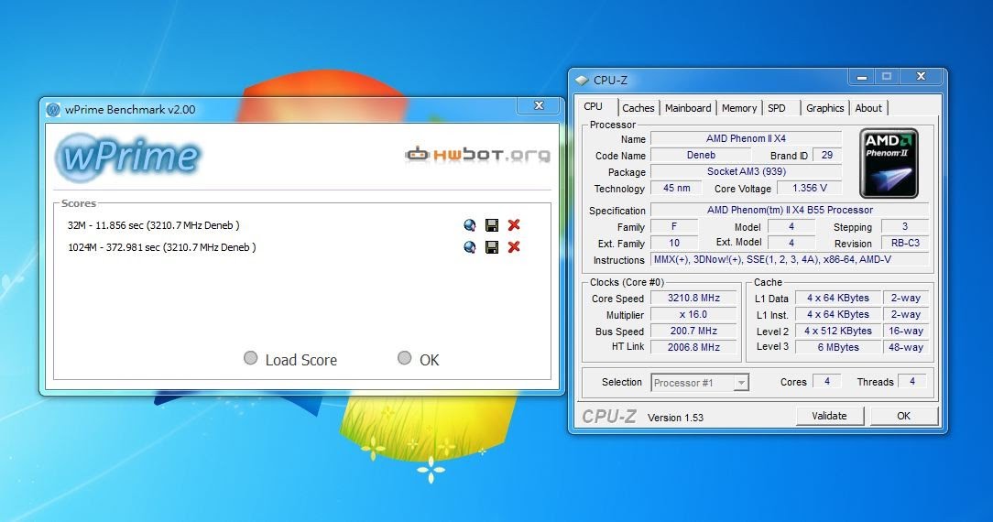Click the Level 3 cache value 6 MBytes
Screen dimensions: 993x522
838,347
